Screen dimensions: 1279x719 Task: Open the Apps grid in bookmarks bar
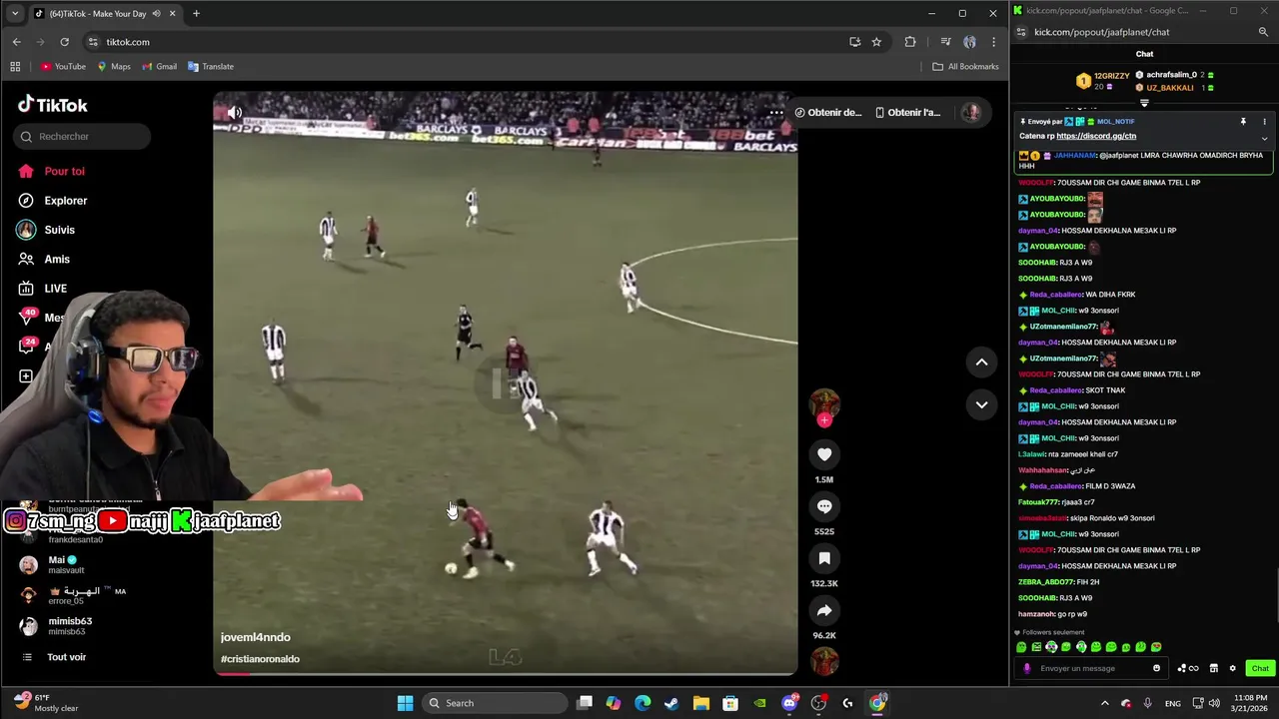coord(15,67)
